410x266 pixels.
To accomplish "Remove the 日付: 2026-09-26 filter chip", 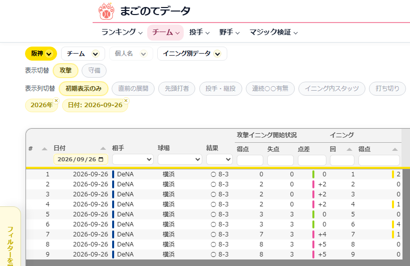I will (x=126, y=101).
